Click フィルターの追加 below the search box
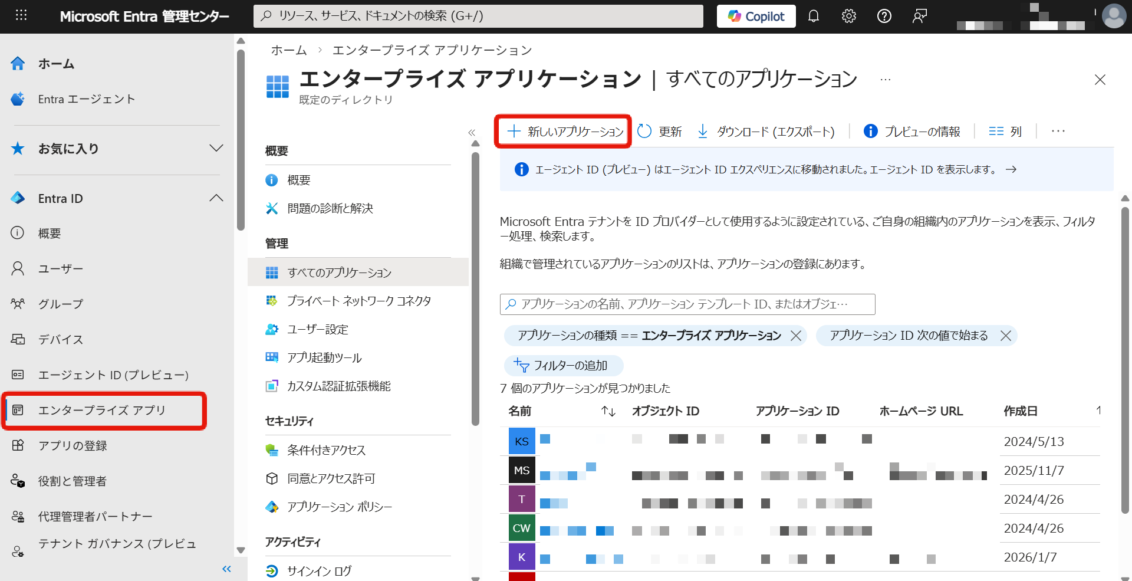 tap(563, 365)
